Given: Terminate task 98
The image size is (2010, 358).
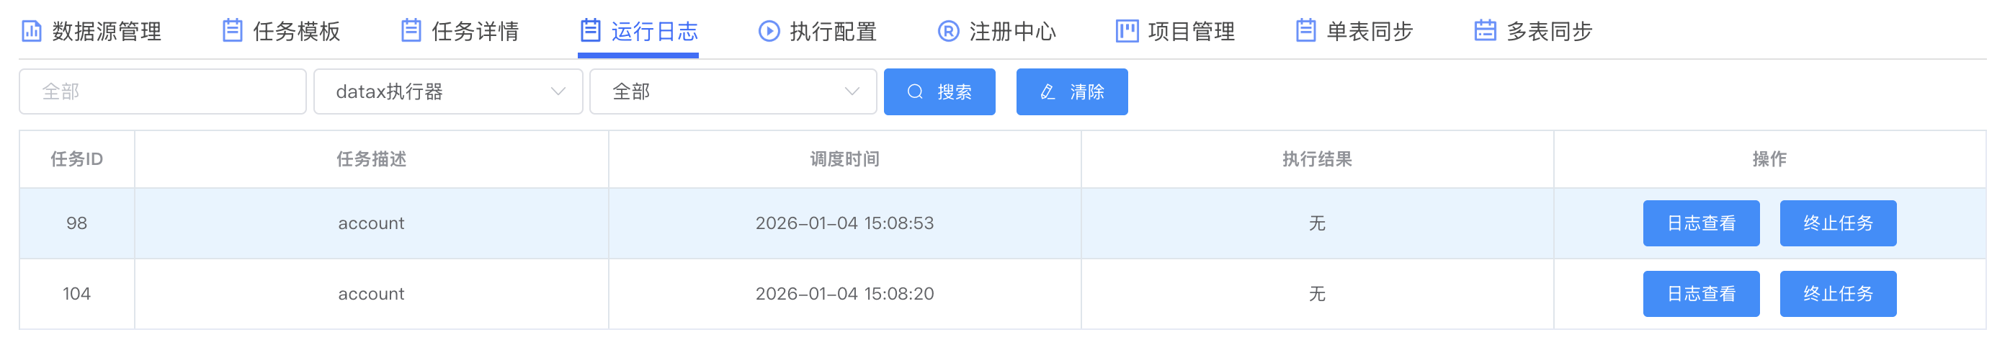Looking at the screenshot, I should pos(1838,223).
